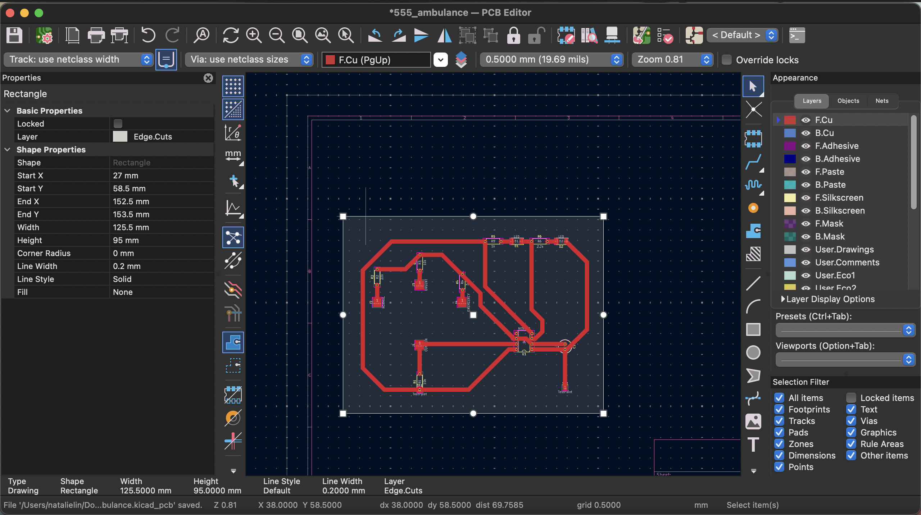Select the Route Tracks tool
921x515 pixels.
click(753, 162)
